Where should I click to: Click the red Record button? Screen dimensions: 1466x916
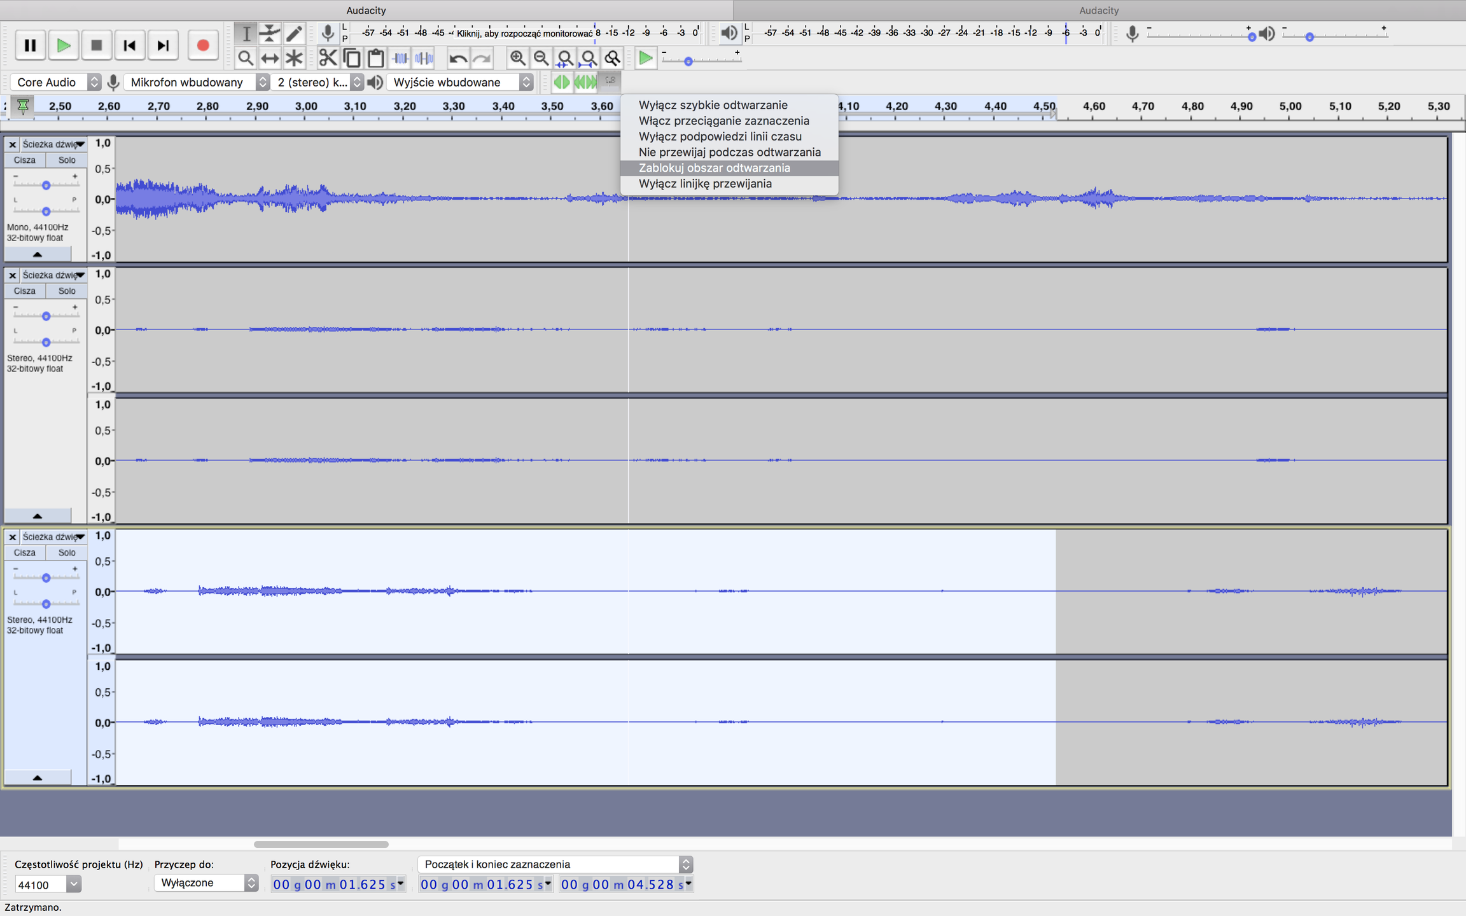point(202,45)
